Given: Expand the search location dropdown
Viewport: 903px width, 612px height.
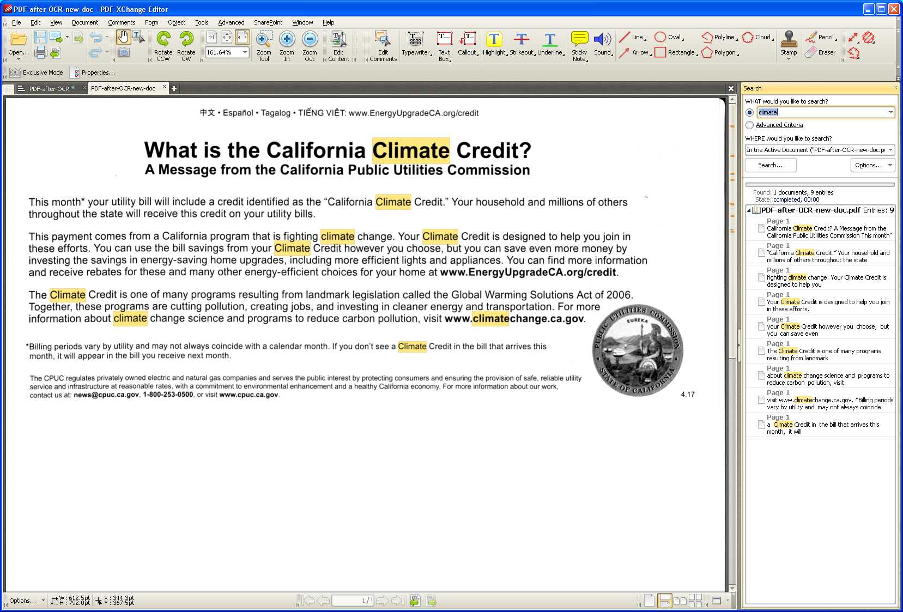Looking at the screenshot, I should [890, 150].
